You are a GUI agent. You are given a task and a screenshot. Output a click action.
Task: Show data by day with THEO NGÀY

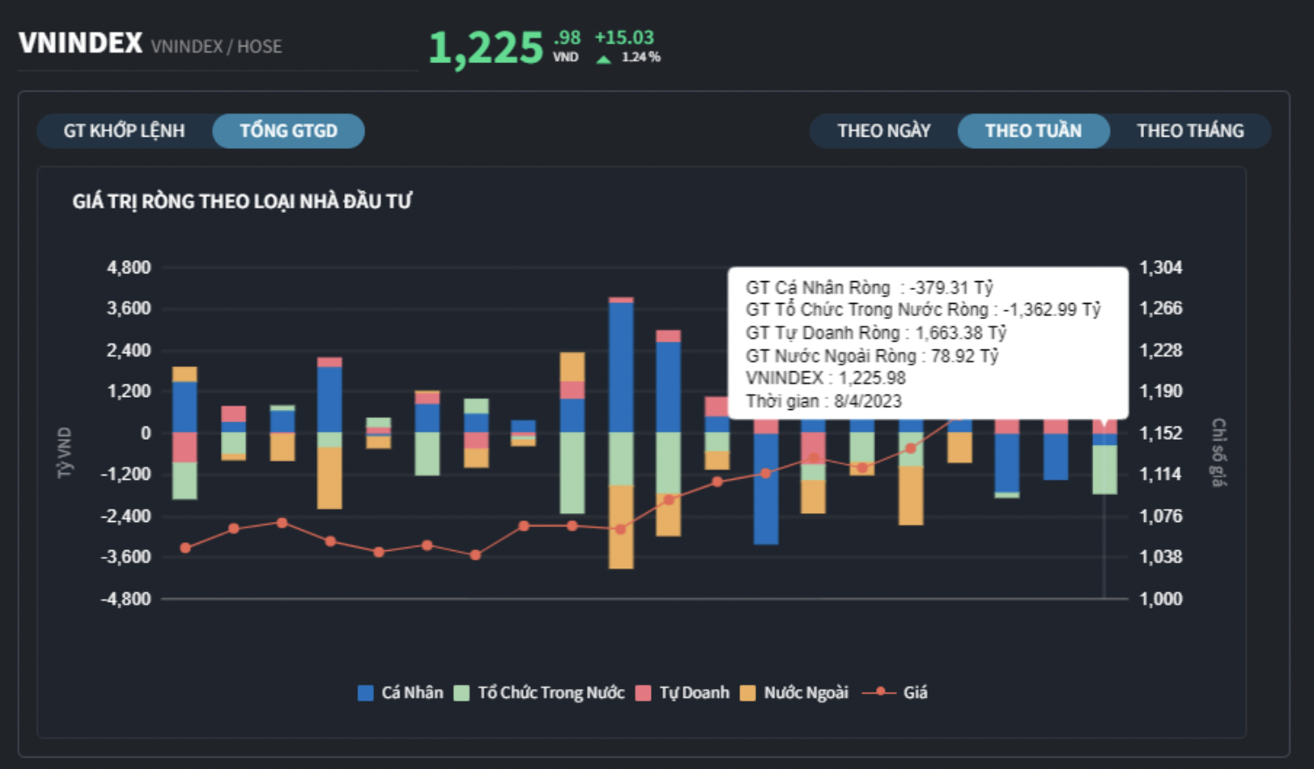click(x=883, y=131)
